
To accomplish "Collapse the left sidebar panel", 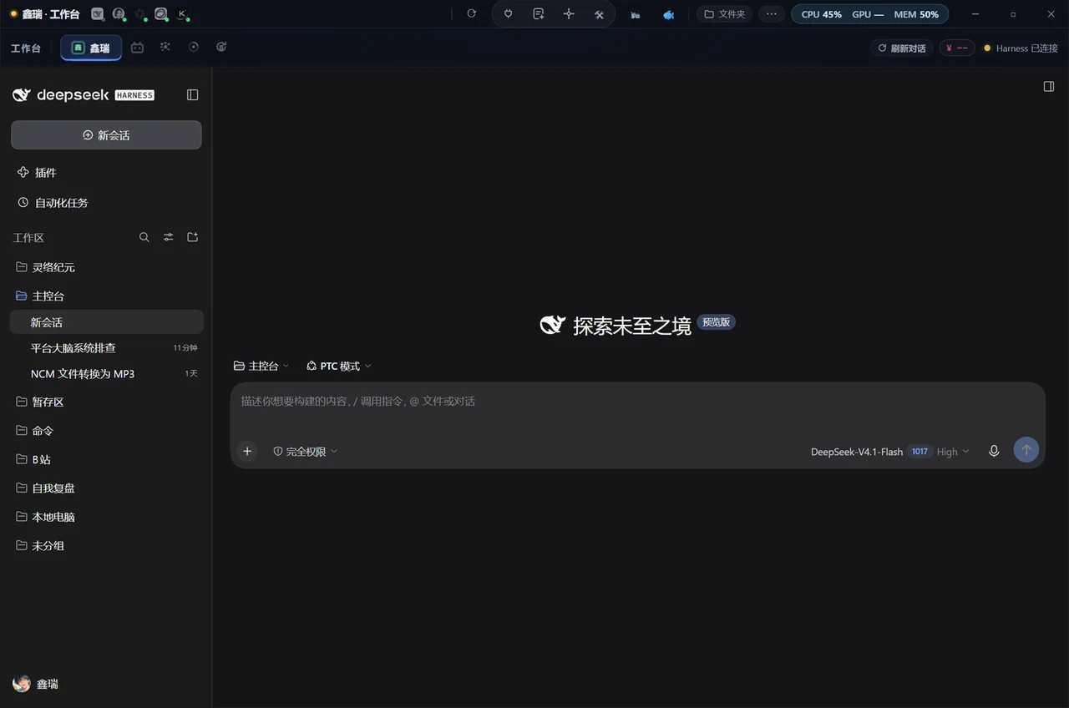I will point(193,95).
